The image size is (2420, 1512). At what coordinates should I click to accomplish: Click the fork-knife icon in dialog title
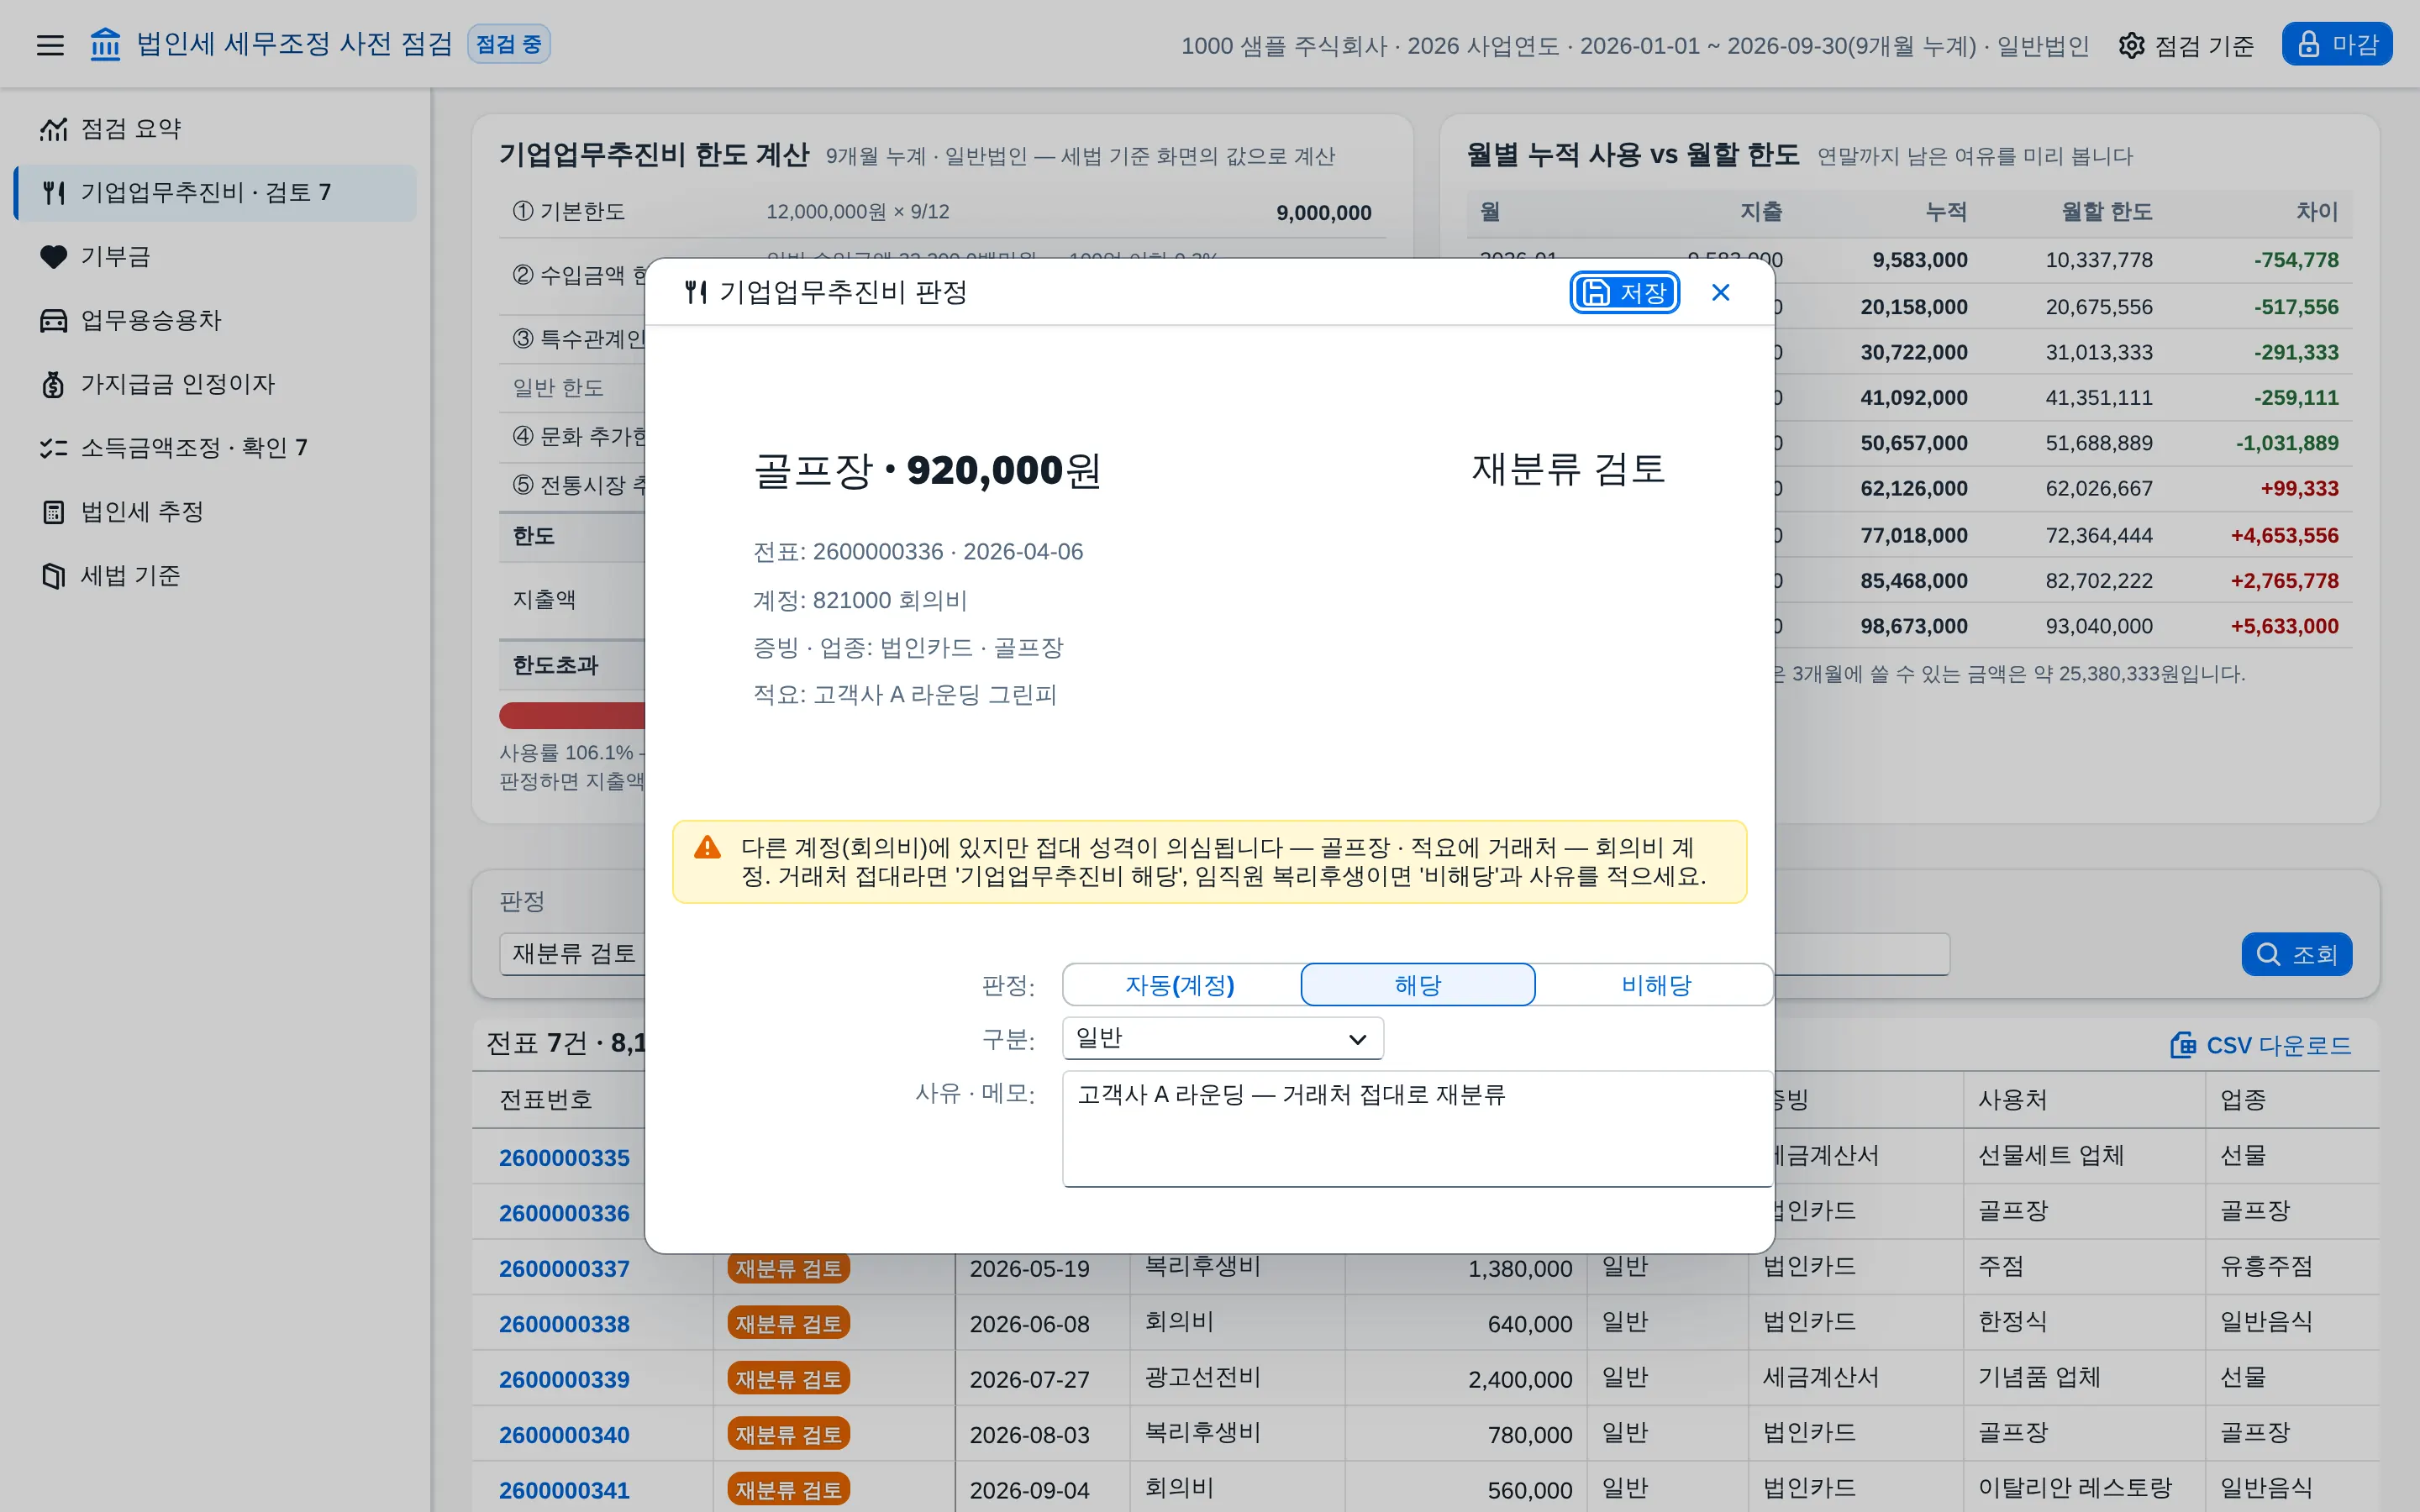pyautogui.click(x=696, y=292)
